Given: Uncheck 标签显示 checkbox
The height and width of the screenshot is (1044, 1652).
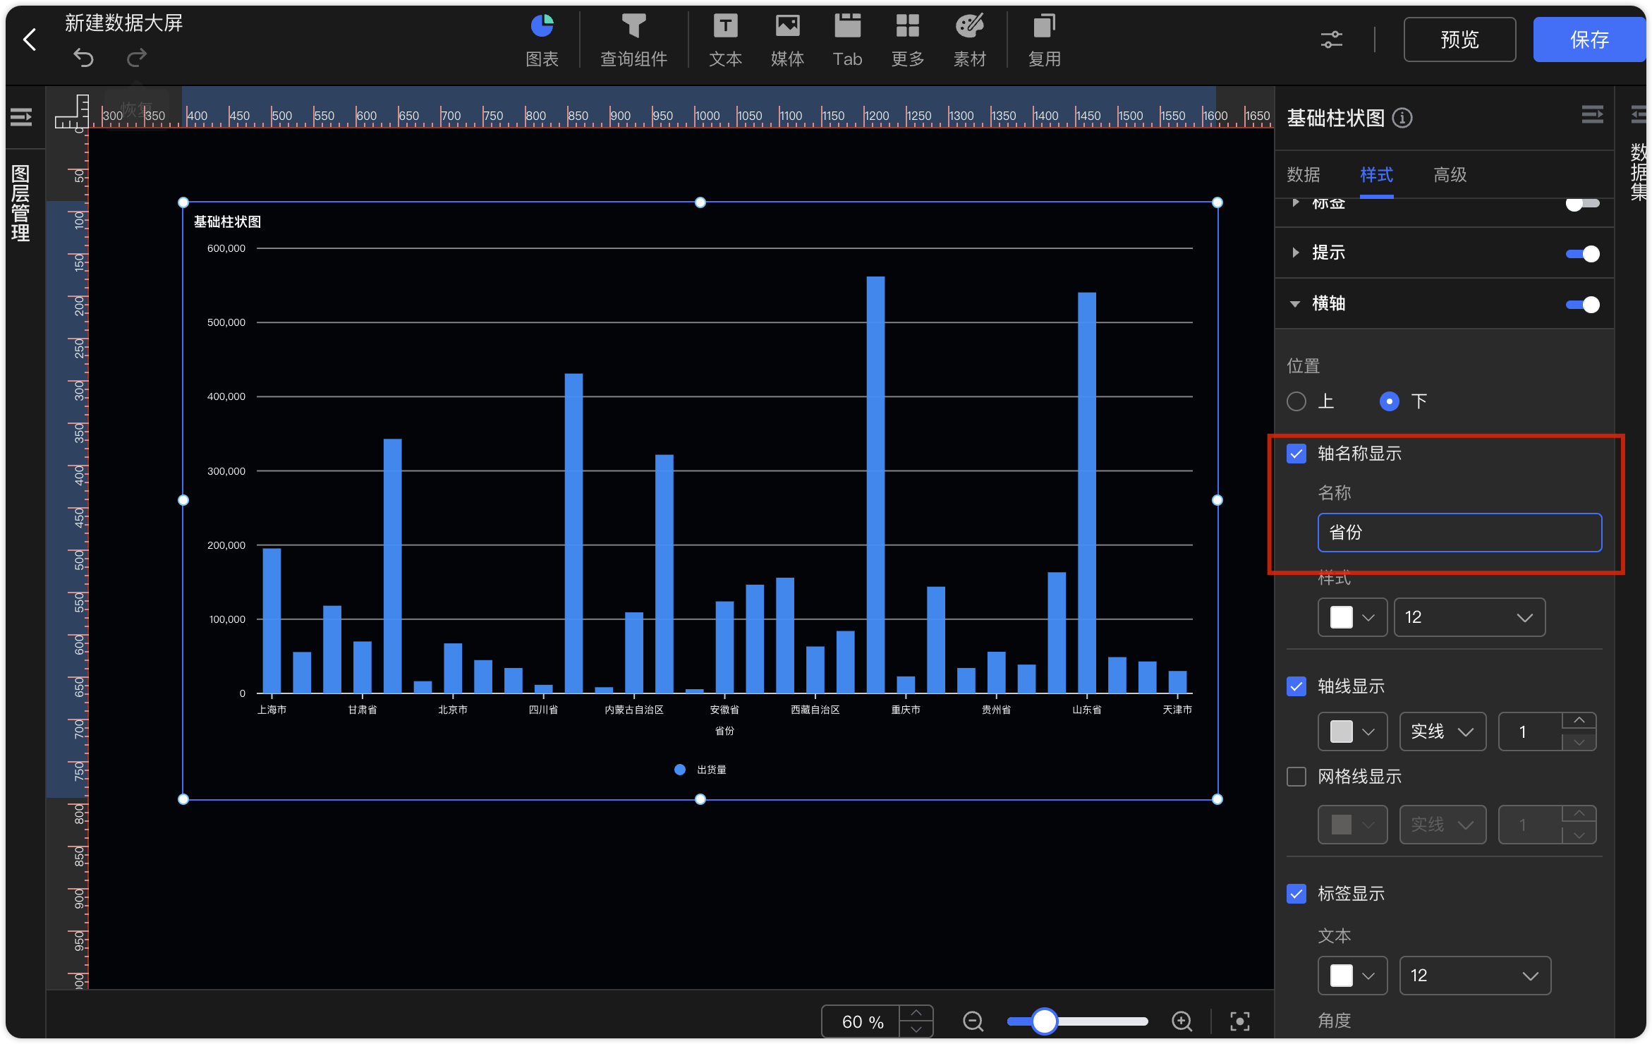Looking at the screenshot, I should [1296, 894].
